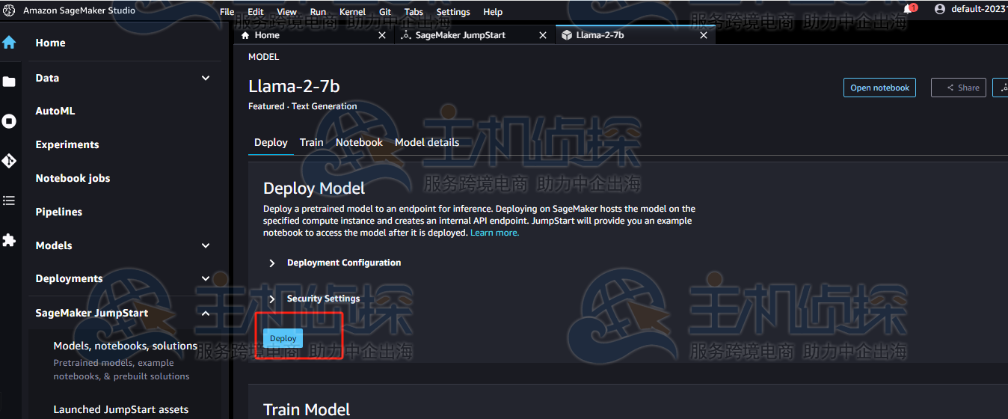Image resolution: width=1008 pixels, height=419 pixels.
Task: Collapse the SageMaker JumpStart sidebar section
Action: click(x=206, y=313)
